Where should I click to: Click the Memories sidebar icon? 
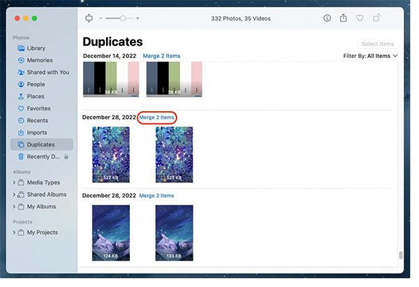point(21,60)
